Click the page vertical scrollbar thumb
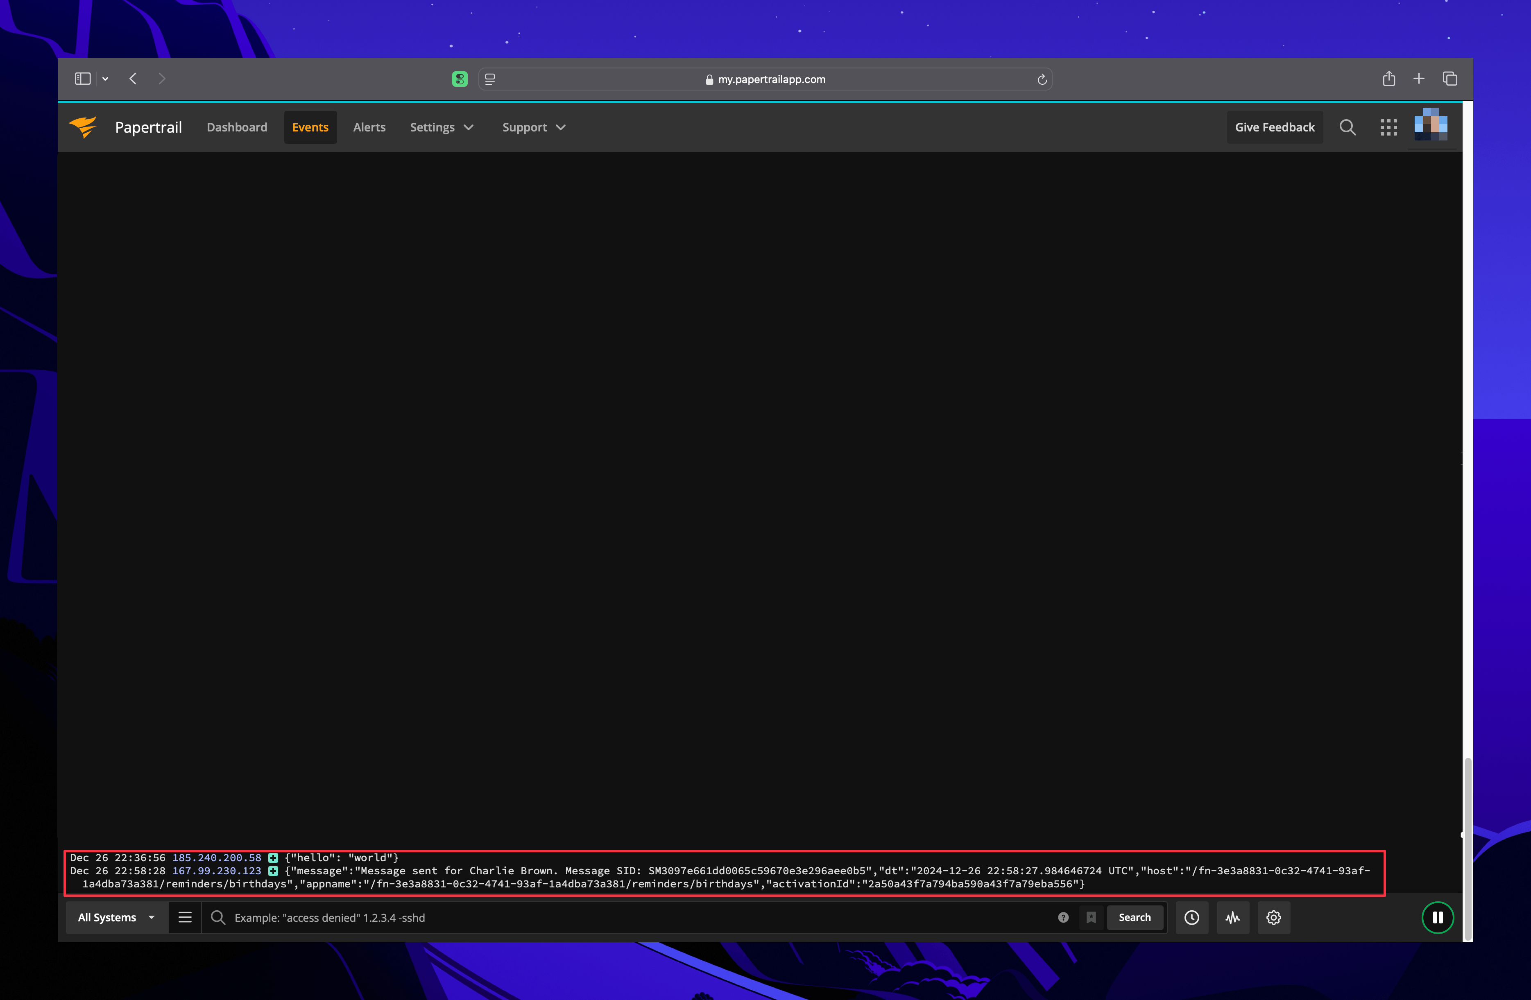The width and height of the screenshot is (1531, 1000). click(x=1468, y=849)
